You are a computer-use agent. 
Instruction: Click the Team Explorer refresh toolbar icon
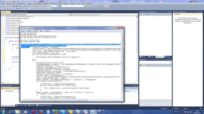tap(147, 15)
